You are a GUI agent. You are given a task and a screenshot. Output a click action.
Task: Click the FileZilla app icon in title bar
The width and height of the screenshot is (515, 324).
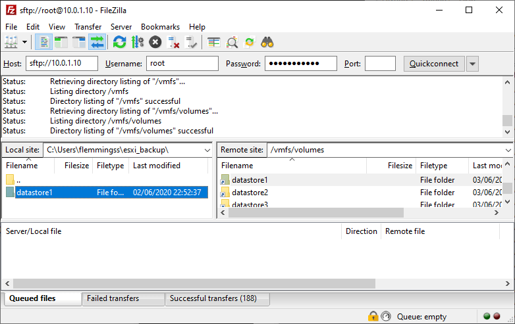tap(11, 10)
